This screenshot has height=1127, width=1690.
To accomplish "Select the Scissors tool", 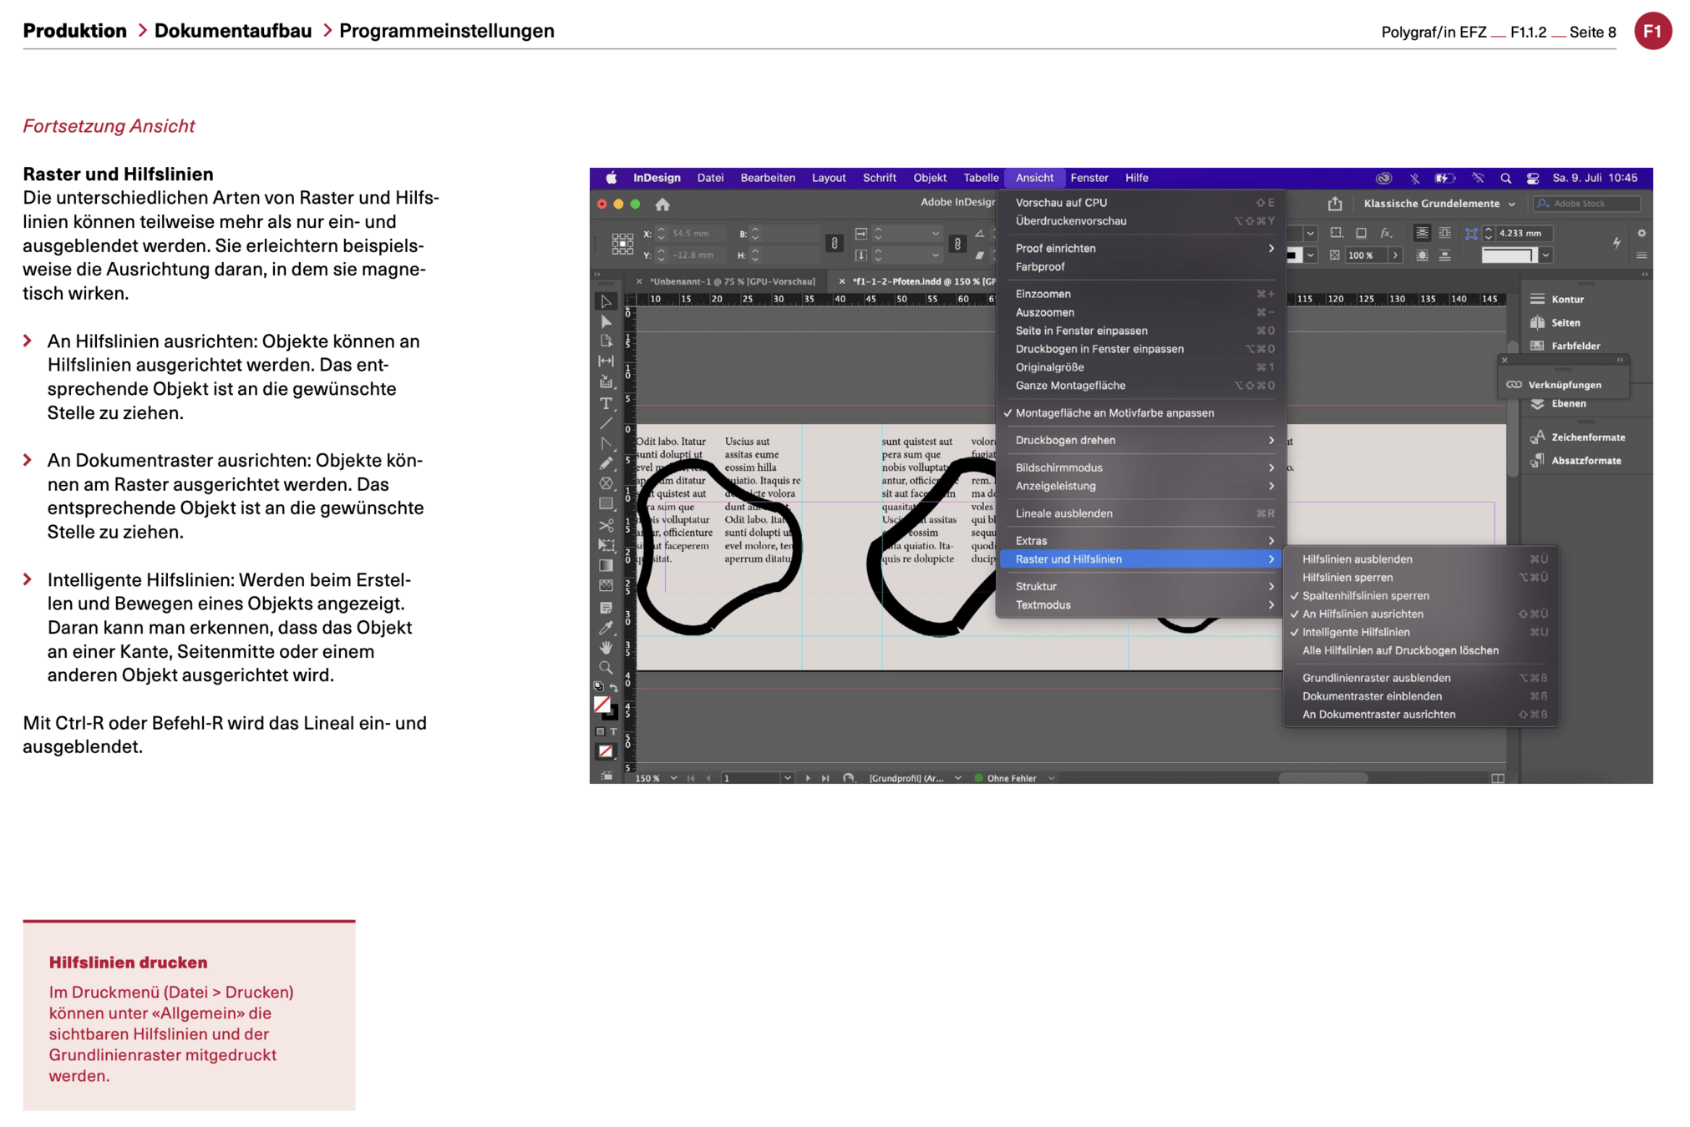I will pyautogui.click(x=606, y=525).
